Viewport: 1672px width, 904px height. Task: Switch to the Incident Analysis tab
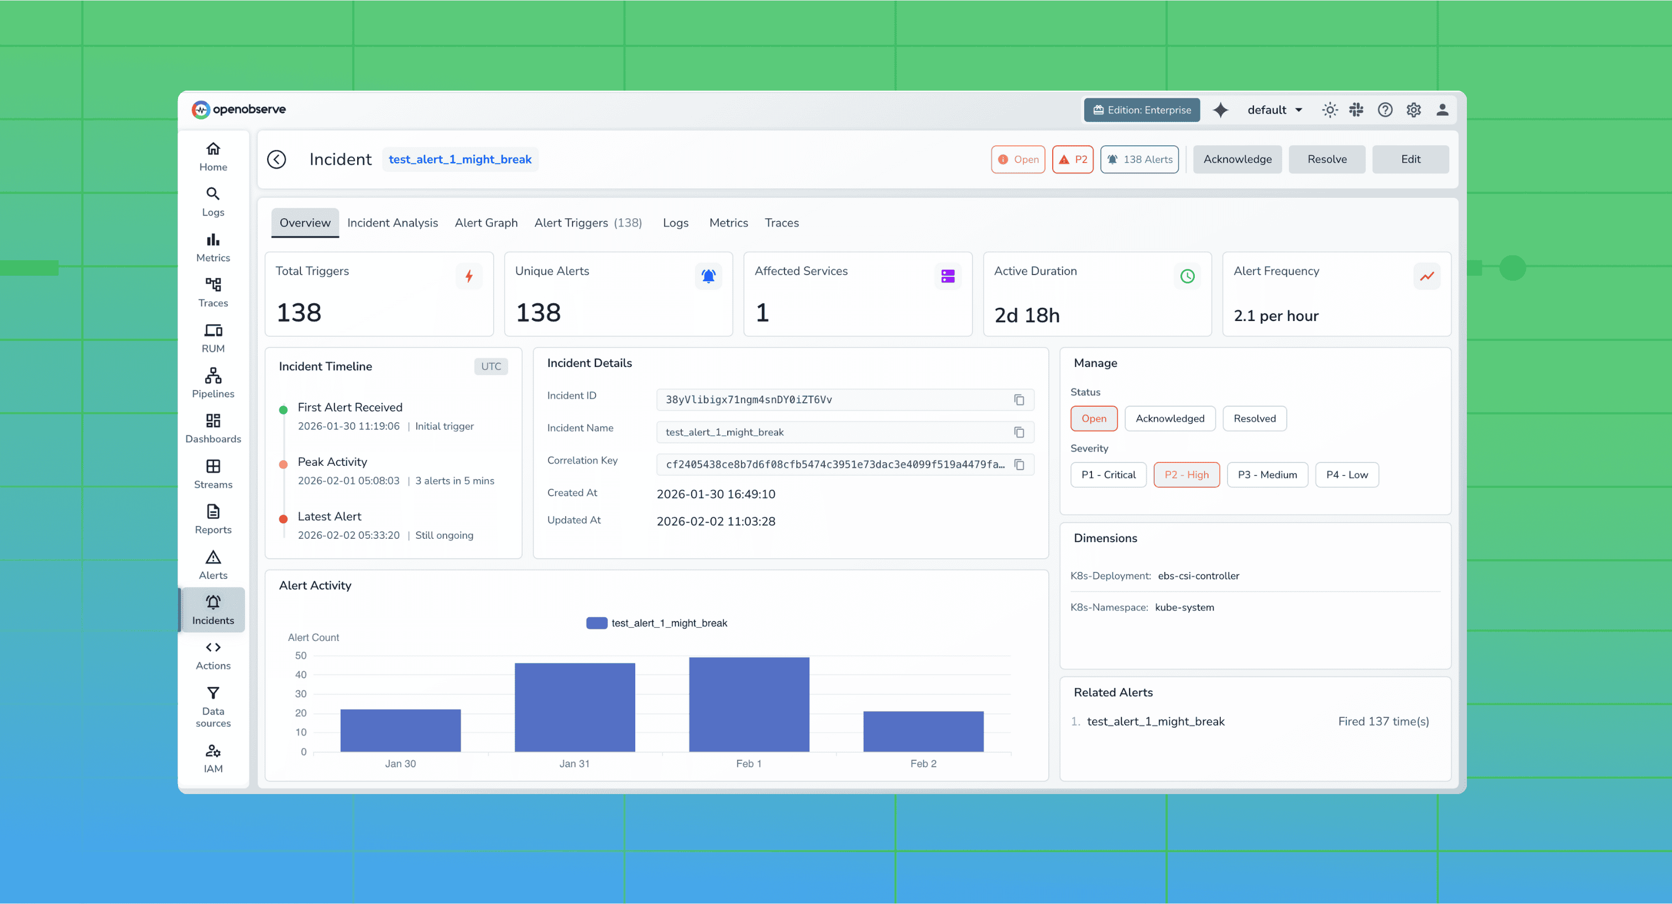(392, 223)
